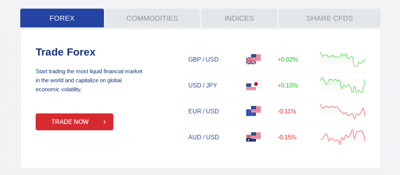
Task: Open the GBP/USD green sparkline chart
Action: [x=343, y=59]
